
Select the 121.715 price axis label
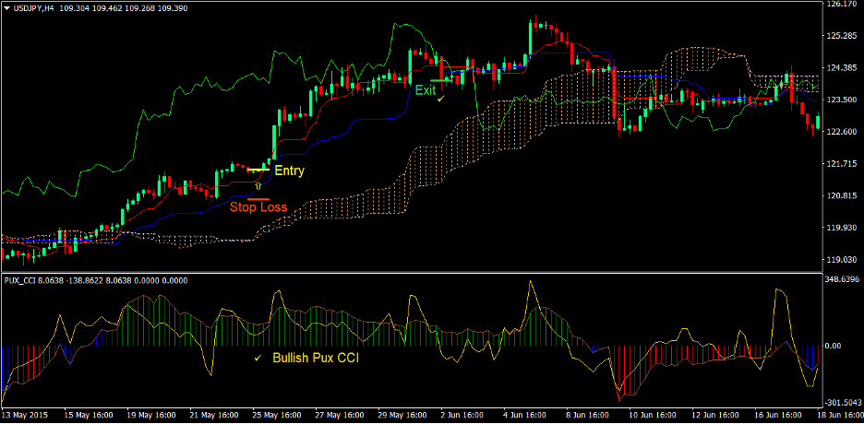point(840,164)
